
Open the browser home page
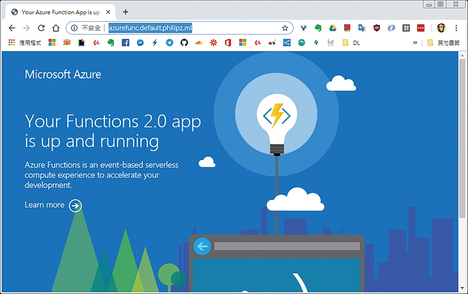[x=56, y=28]
